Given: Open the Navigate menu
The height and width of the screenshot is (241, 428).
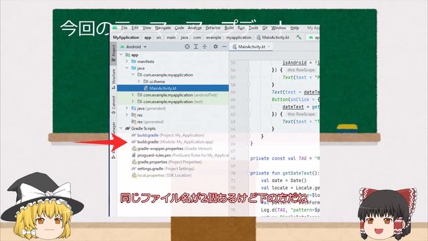Looking at the screenshot, I should click(x=163, y=28).
